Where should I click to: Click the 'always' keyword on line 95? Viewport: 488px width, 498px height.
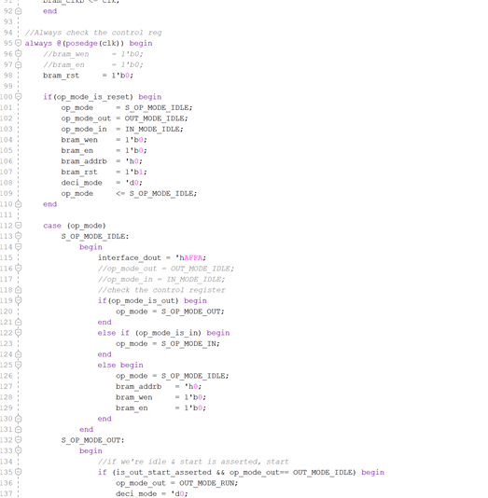[x=38, y=43]
